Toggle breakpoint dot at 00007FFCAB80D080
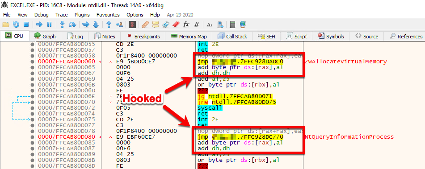 tap(32, 137)
